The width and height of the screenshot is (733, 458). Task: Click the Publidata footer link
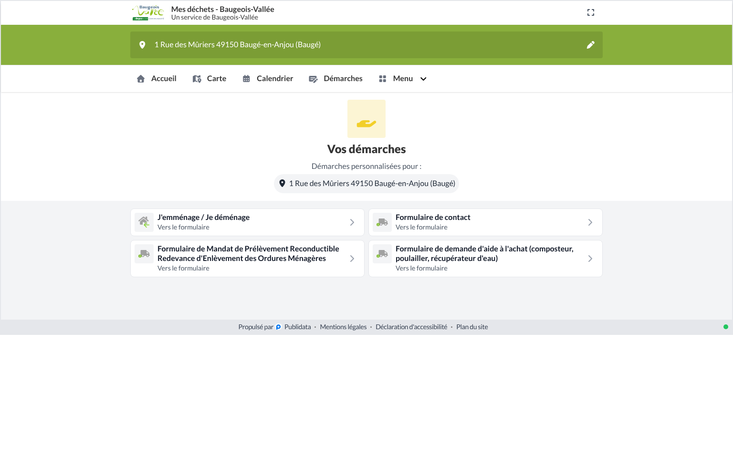297,327
